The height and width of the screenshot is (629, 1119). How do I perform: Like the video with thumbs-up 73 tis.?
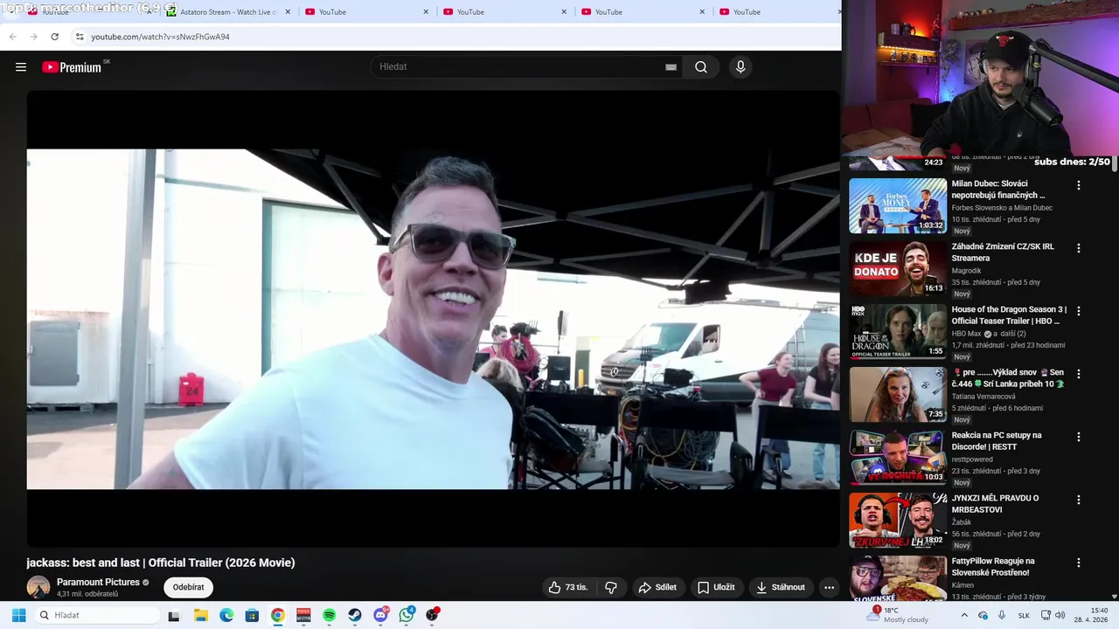coord(568,587)
